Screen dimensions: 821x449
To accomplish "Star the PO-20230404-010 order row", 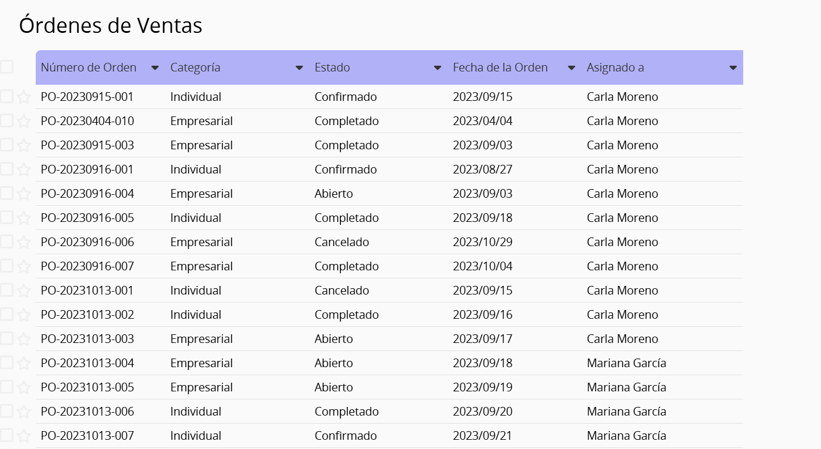I will (x=23, y=121).
